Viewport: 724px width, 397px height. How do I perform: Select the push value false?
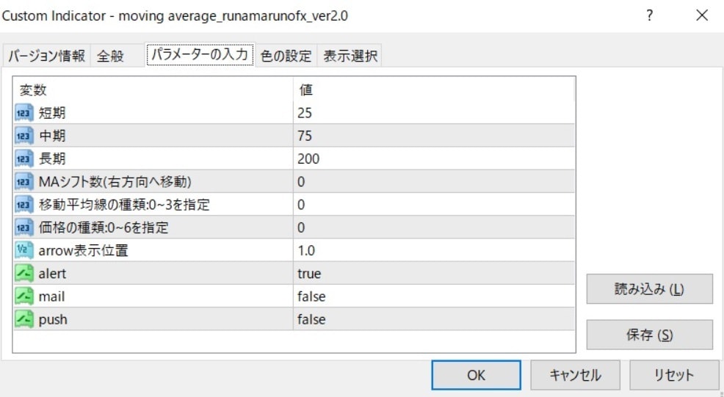[x=434, y=319]
